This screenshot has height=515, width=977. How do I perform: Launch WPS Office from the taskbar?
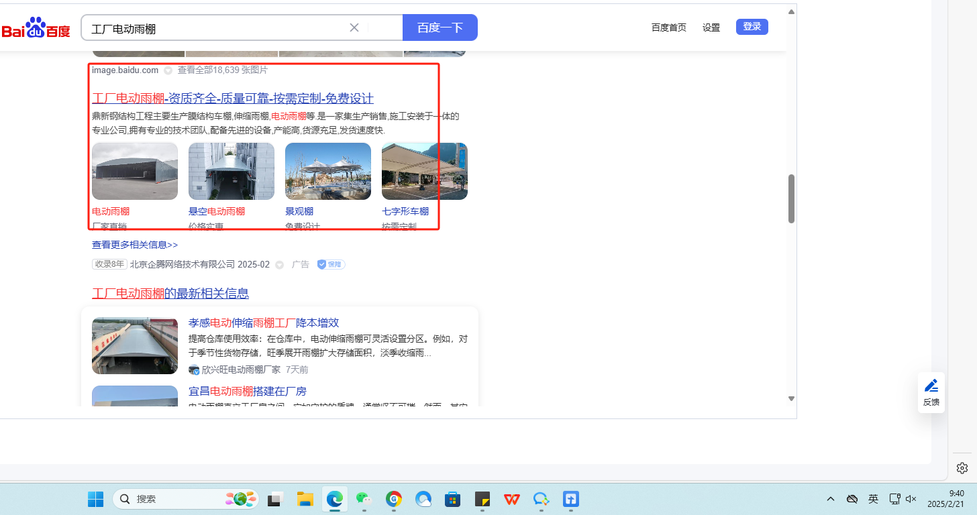pos(512,499)
